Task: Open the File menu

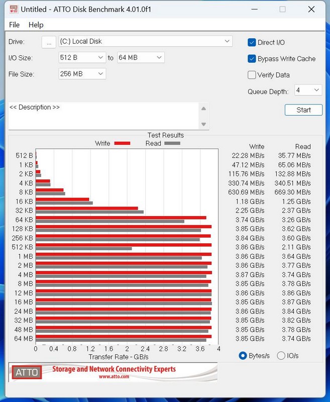Action: [15, 25]
